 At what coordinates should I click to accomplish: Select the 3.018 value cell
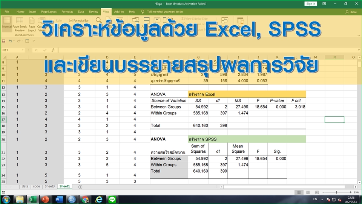[296, 107]
